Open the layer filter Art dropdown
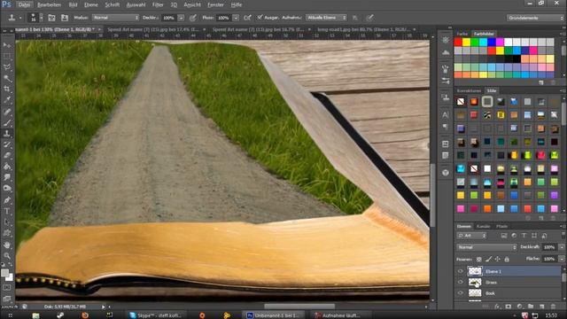 tap(471, 236)
